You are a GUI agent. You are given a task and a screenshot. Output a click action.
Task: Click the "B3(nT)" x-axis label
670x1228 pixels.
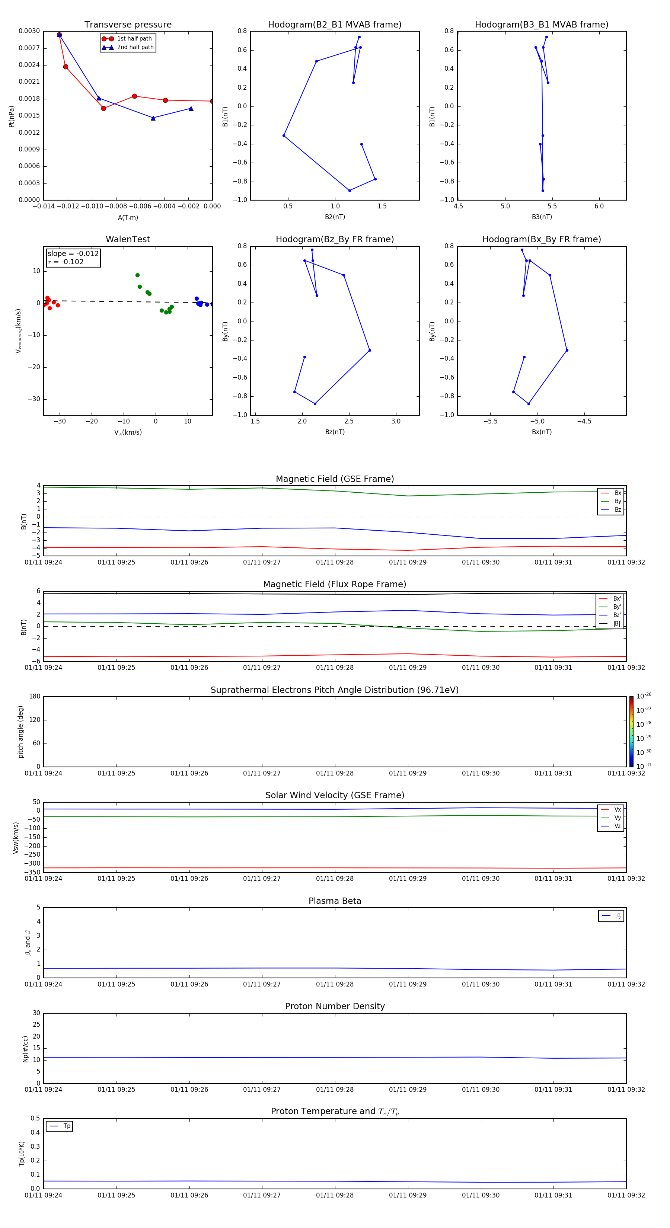[x=542, y=217]
